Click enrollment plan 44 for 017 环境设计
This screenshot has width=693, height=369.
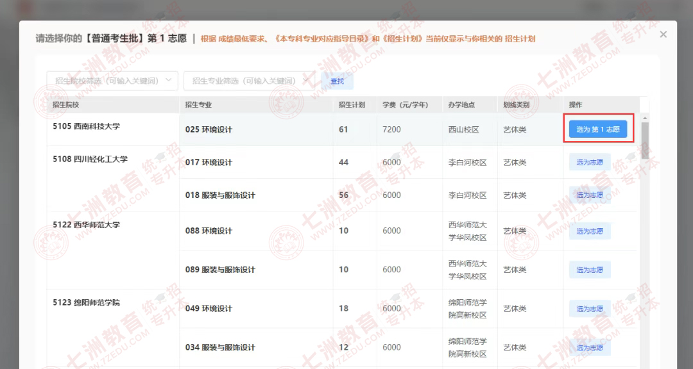343,163
